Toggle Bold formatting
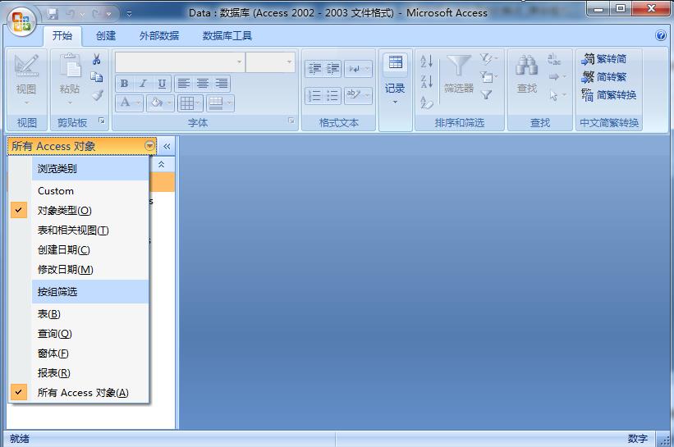The height and width of the screenshot is (447, 674). tap(125, 84)
